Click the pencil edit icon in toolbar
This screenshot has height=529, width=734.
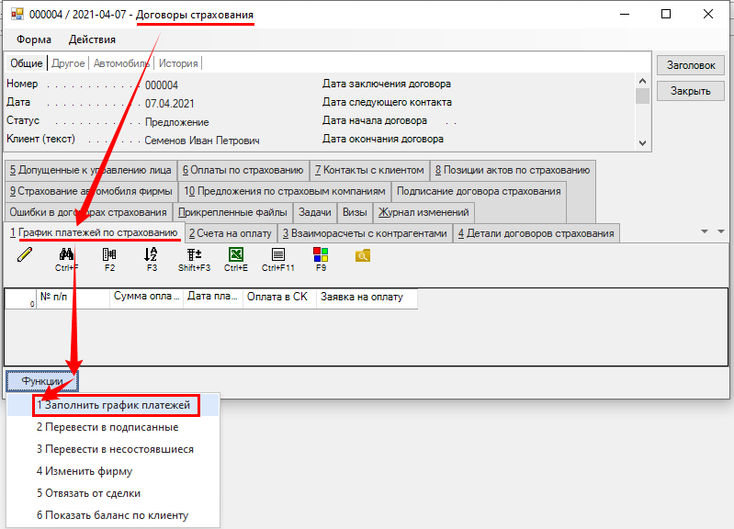pos(25,254)
